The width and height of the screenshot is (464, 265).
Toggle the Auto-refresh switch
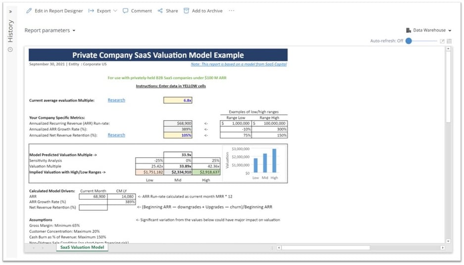tap(409, 41)
